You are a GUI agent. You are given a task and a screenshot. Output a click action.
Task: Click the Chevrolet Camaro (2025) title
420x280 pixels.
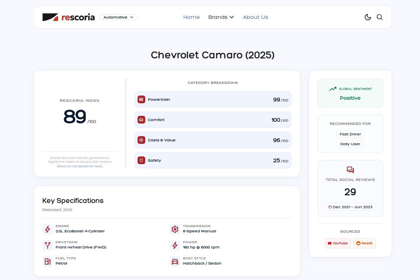(213, 55)
